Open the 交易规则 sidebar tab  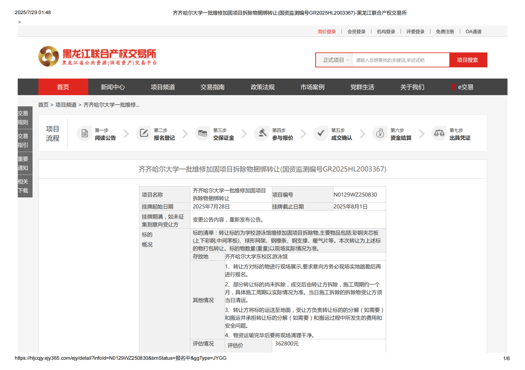[23, 118]
